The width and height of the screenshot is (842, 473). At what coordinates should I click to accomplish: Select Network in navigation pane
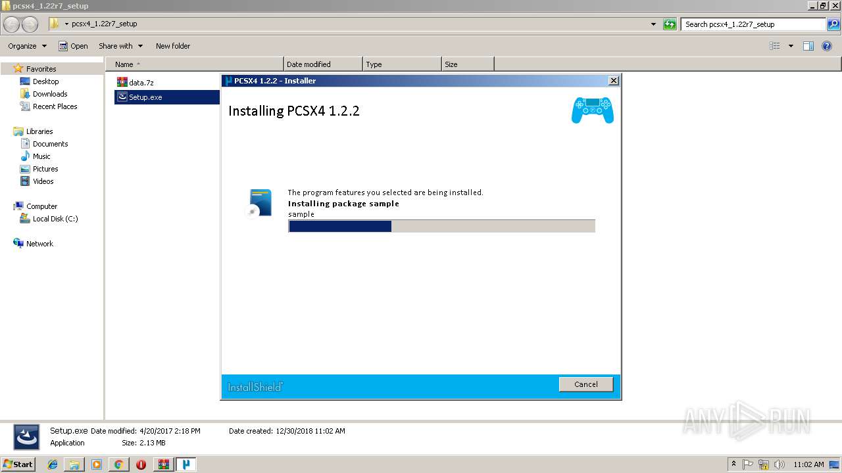[x=39, y=244]
